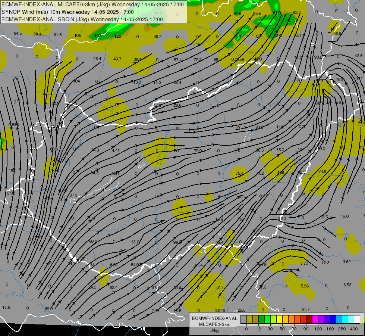The image size is (365, 336).
Task: Click the map value '75.4'
Action: [239, 173]
